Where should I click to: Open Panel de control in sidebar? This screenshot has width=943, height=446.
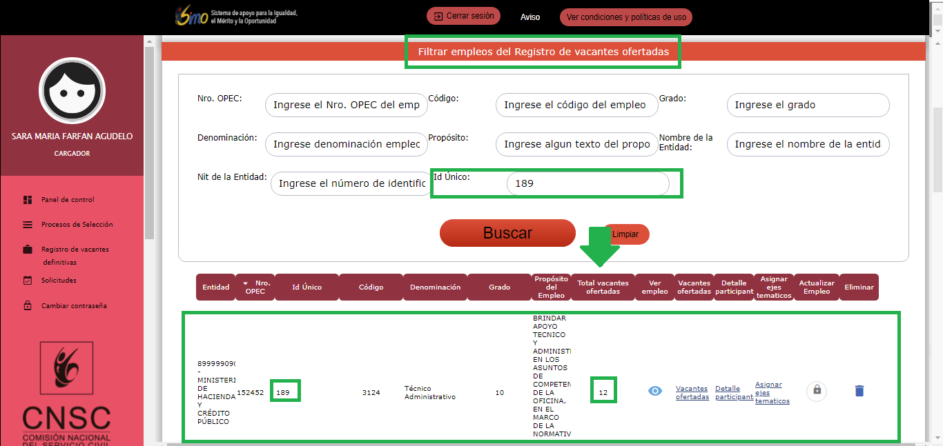coord(67,200)
